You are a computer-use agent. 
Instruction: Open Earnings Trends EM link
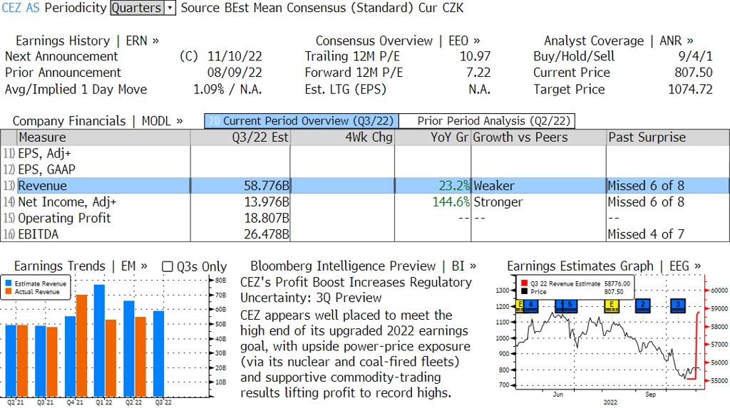click(81, 266)
